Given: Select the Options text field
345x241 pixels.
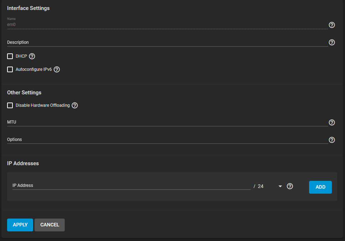Looking at the screenshot, I should pos(168,140).
